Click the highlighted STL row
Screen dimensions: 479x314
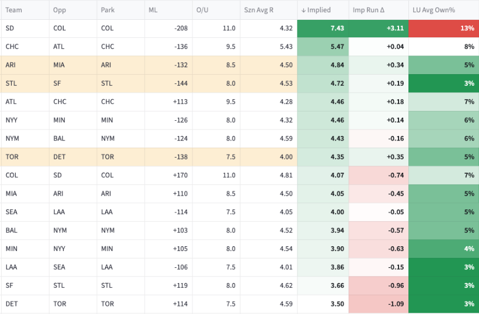(x=239, y=83)
